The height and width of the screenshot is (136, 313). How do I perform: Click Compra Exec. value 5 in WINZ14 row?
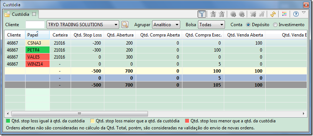pos(219,64)
